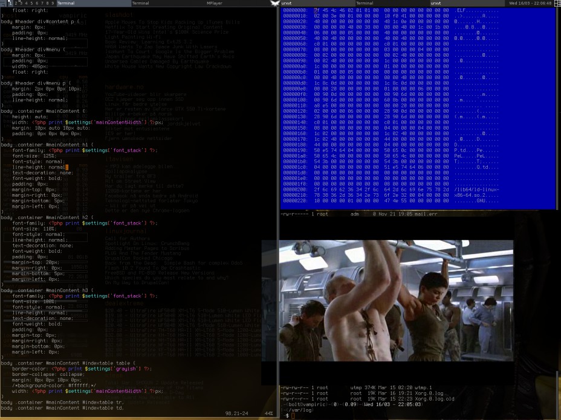Click the line 'font-size: 100%;'
561x420 pixels.
34,302
